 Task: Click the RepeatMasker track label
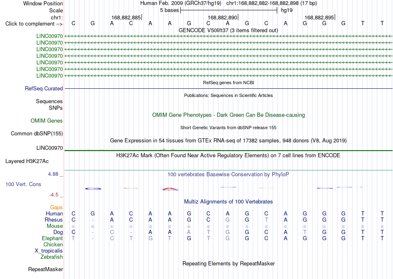(x=46, y=269)
